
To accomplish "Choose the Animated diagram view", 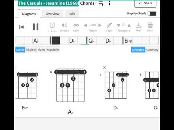I will click(138, 49).
